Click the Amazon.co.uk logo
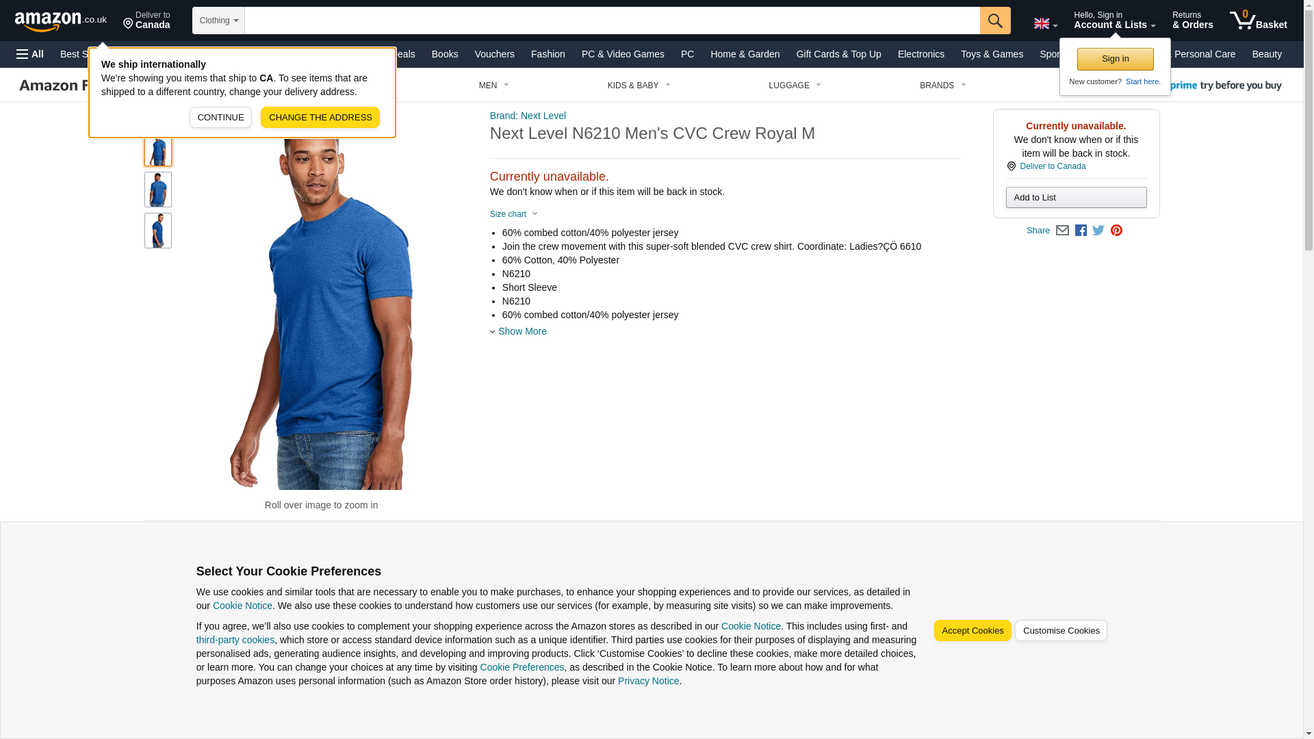Viewport: 1314px width, 739px height. (x=61, y=21)
